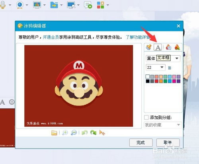This screenshot has height=164, width=199.
Task: Open image file with the folder icon
Action: click(54, 133)
